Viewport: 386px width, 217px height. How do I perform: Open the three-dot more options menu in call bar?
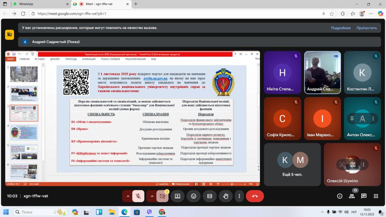point(239,196)
